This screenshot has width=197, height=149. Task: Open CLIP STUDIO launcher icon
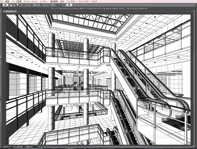tap(5, 5)
